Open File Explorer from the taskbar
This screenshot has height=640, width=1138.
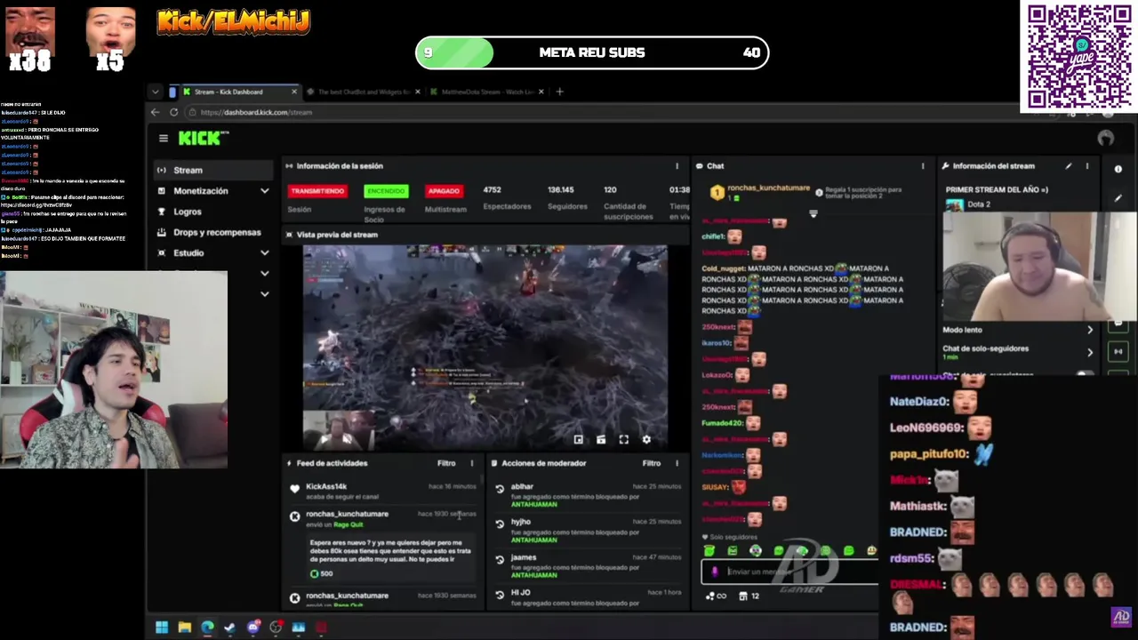coord(184,627)
